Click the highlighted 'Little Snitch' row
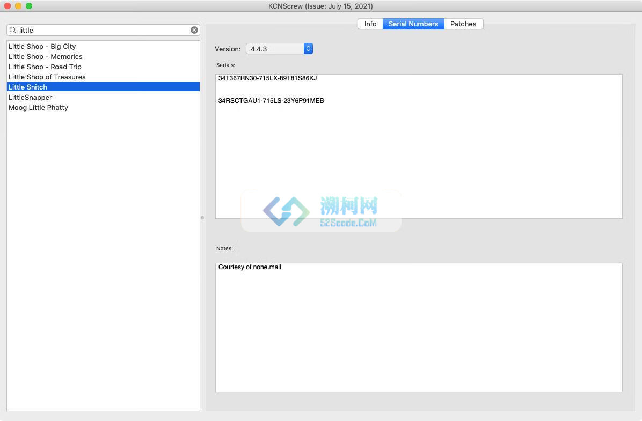The image size is (642, 421). coord(103,87)
